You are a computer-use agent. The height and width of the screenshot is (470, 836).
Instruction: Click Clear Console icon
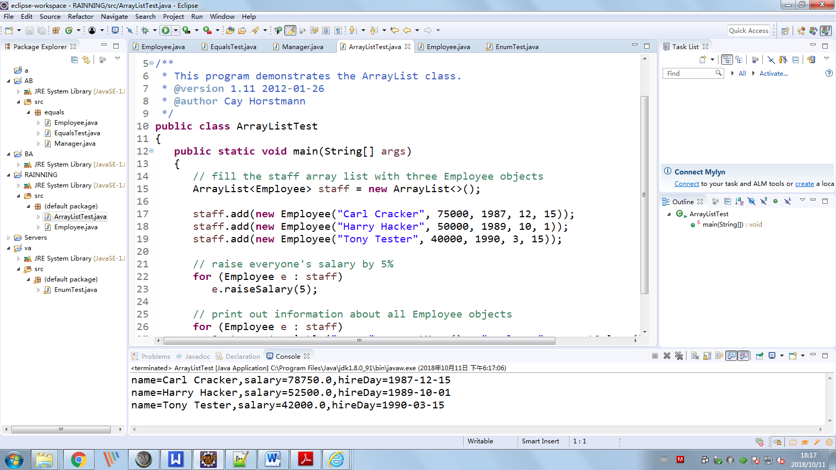(695, 356)
